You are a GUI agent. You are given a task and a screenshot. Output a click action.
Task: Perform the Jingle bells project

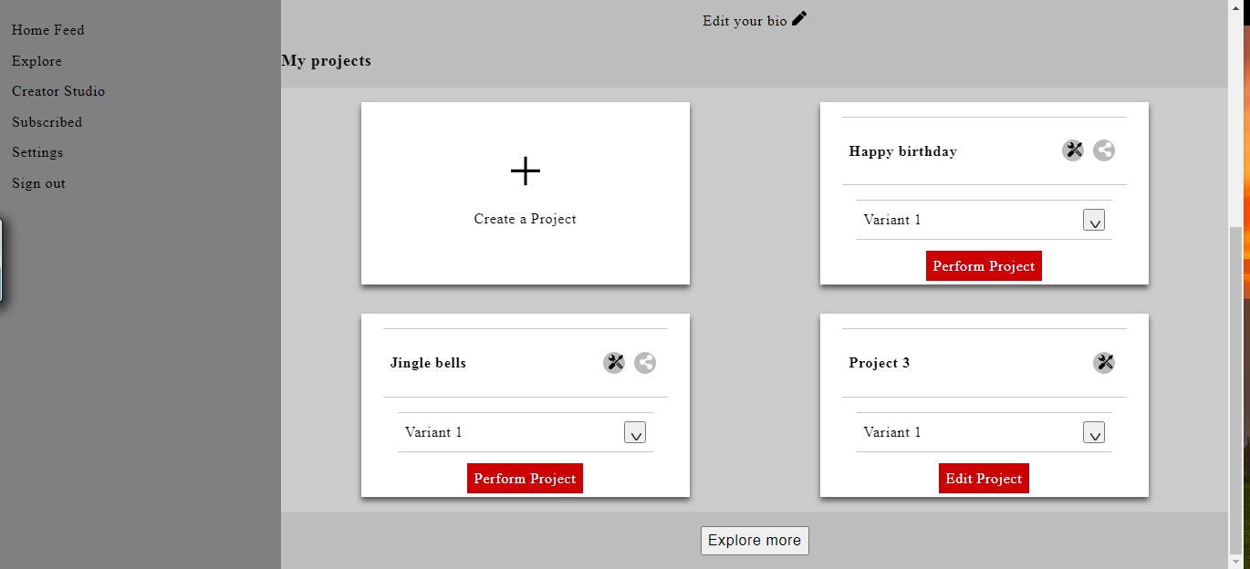tap(525, 479)
